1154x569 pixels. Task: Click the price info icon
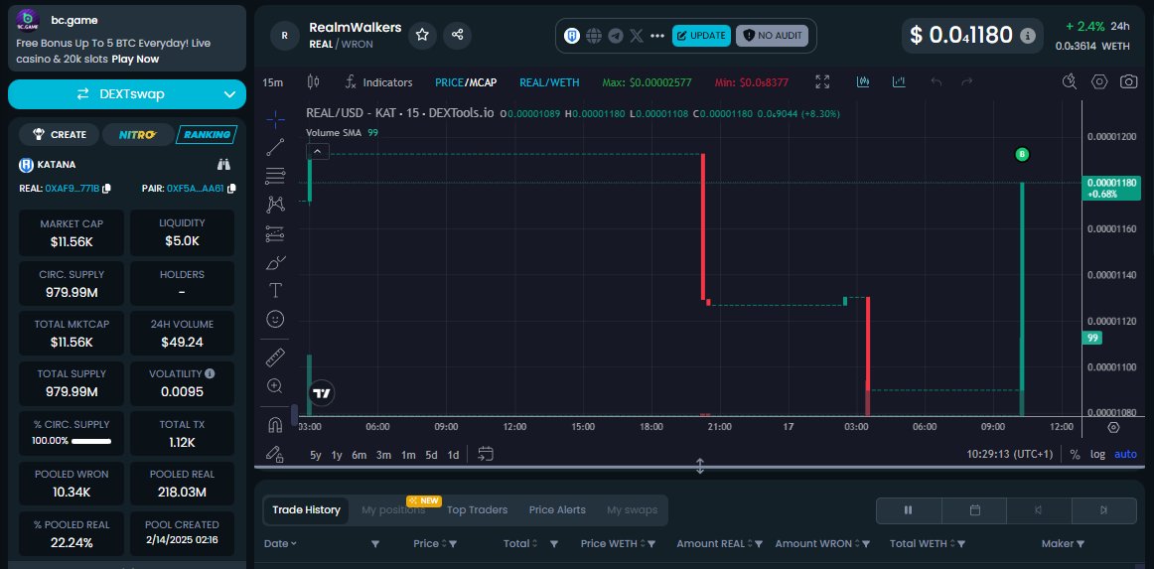pos(1028,36)
